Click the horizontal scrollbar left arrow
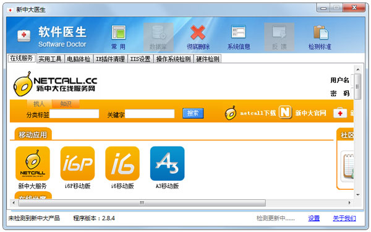This screenshot has width=371, height=232. [x=14, y=203]
